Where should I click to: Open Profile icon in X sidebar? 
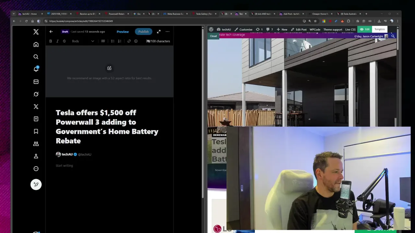36,156
